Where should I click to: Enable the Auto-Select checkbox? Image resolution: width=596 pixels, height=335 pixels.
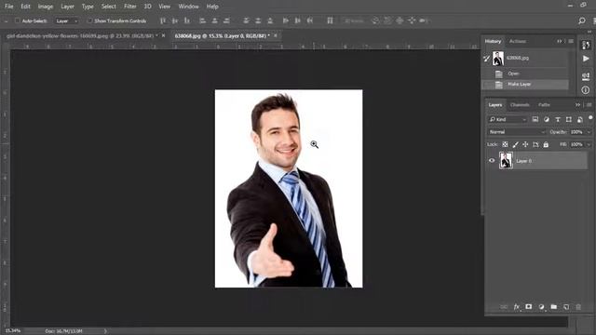[x=18, y=20]
